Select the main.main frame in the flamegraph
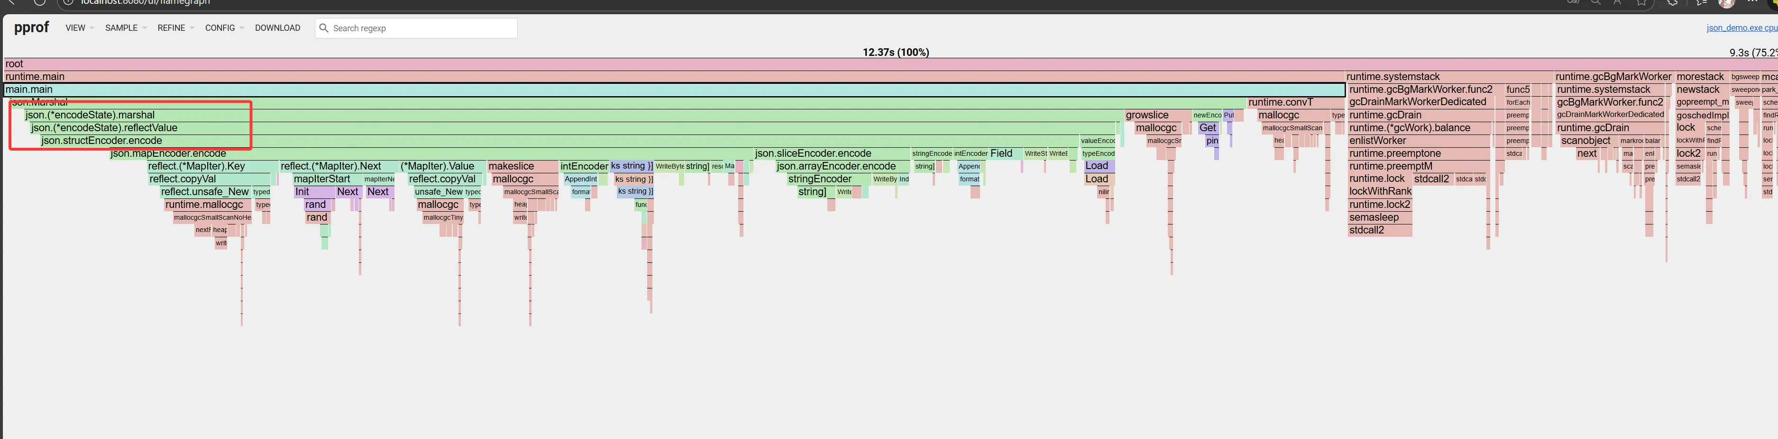 point(674,90)
